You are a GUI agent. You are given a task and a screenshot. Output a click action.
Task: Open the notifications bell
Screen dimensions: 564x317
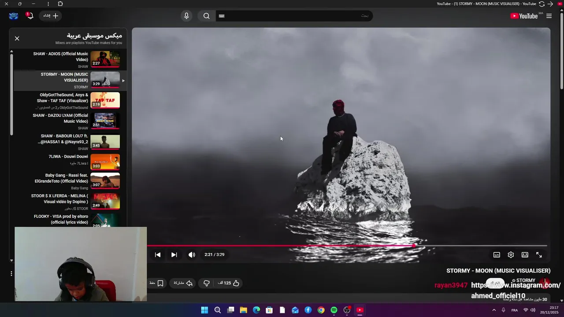point(29,16)
